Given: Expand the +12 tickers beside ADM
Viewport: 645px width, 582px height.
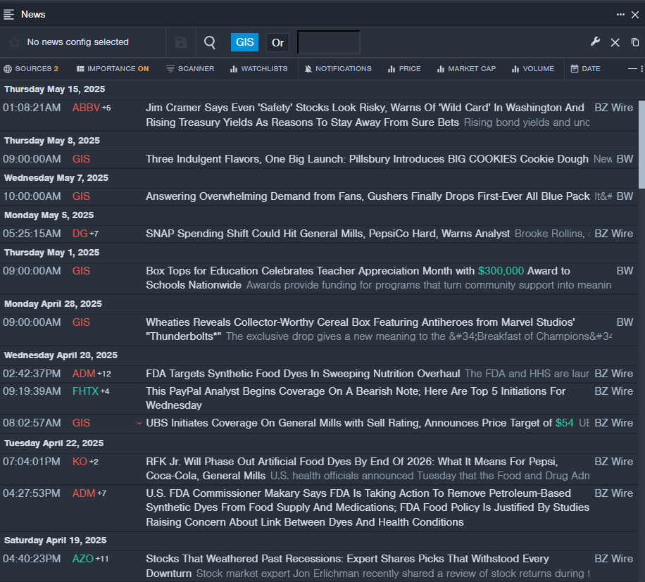Looking at the screenshot, I should (x=104, y=374).
